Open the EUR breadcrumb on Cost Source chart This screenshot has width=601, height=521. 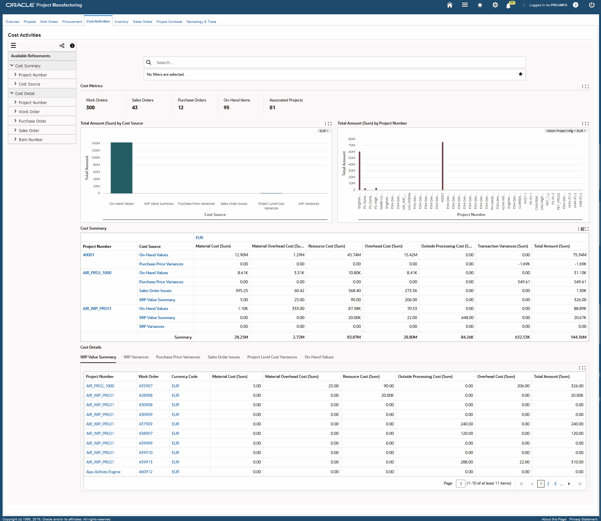pyautogui.click(x=324, y=131)
